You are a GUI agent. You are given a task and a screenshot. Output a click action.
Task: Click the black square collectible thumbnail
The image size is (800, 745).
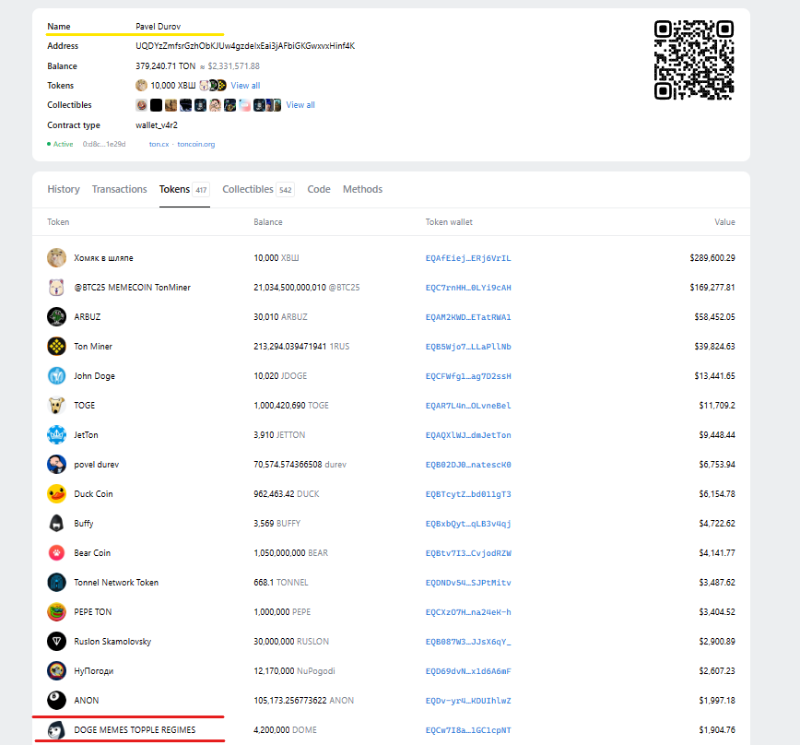coord(156,105)
